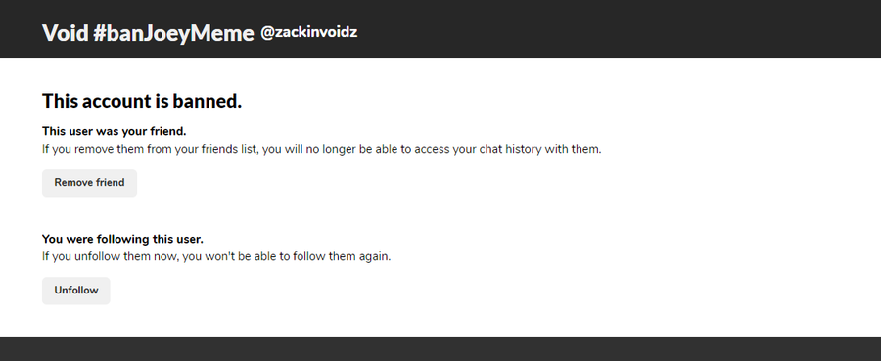Screen dimensions: 881x361
Task: Click the 'This account is banned.' heading
Action: (142, 101)
